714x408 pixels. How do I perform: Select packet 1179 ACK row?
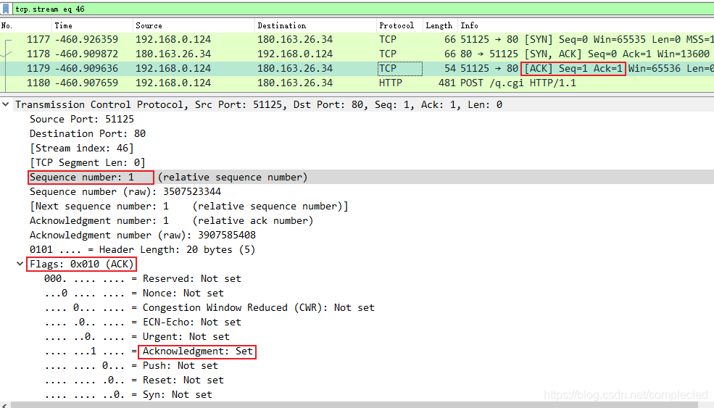pos(357,69)
